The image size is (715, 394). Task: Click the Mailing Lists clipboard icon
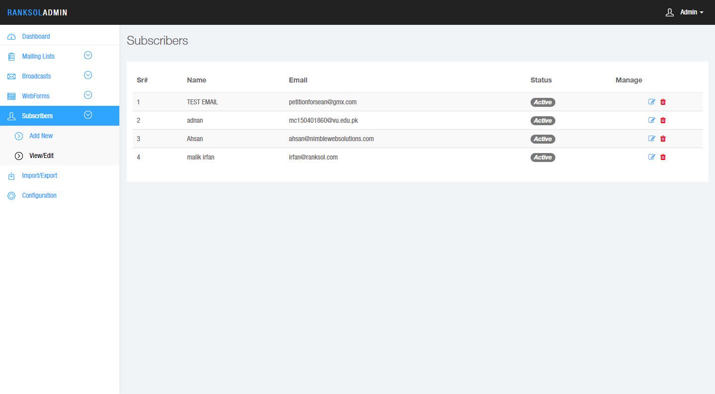coord(11,57)
